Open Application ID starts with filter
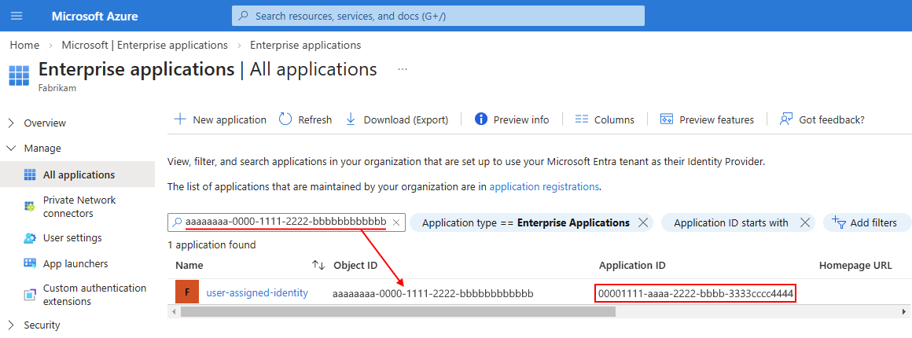 tap(731, 222)
